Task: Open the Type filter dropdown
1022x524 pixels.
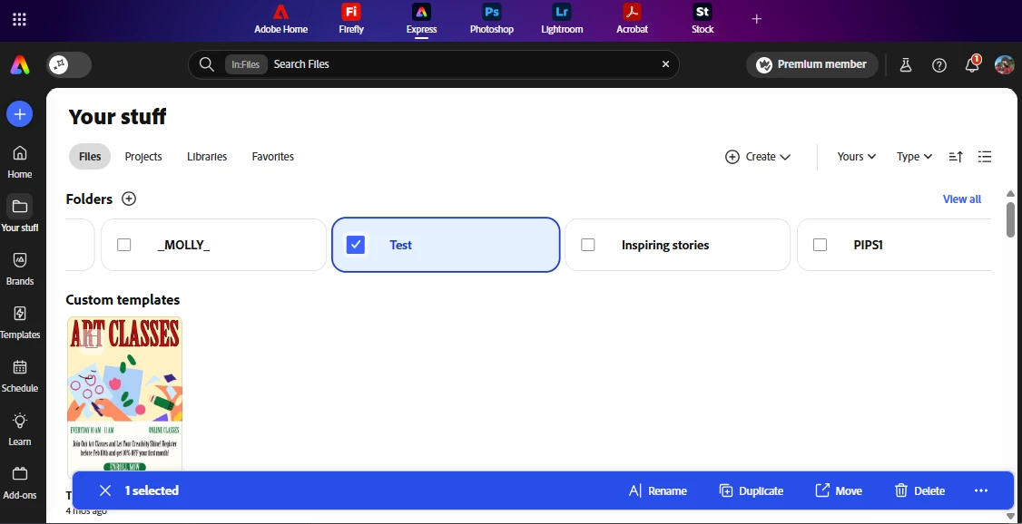Action: 915,157
